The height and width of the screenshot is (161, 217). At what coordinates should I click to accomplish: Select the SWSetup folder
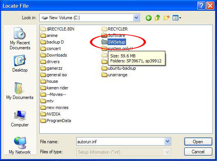114,42
